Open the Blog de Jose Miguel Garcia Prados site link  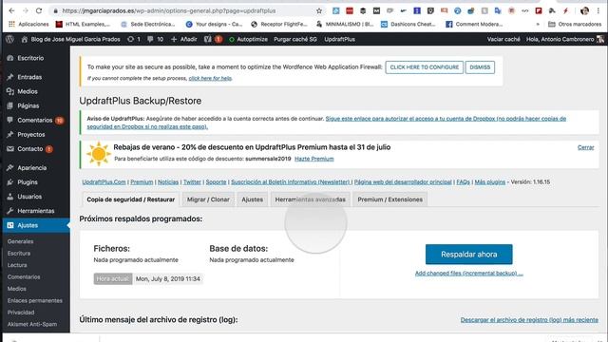pos(70,39)
